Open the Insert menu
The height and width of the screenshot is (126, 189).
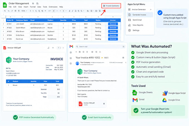pyautogui.click(x=26, y=7)
